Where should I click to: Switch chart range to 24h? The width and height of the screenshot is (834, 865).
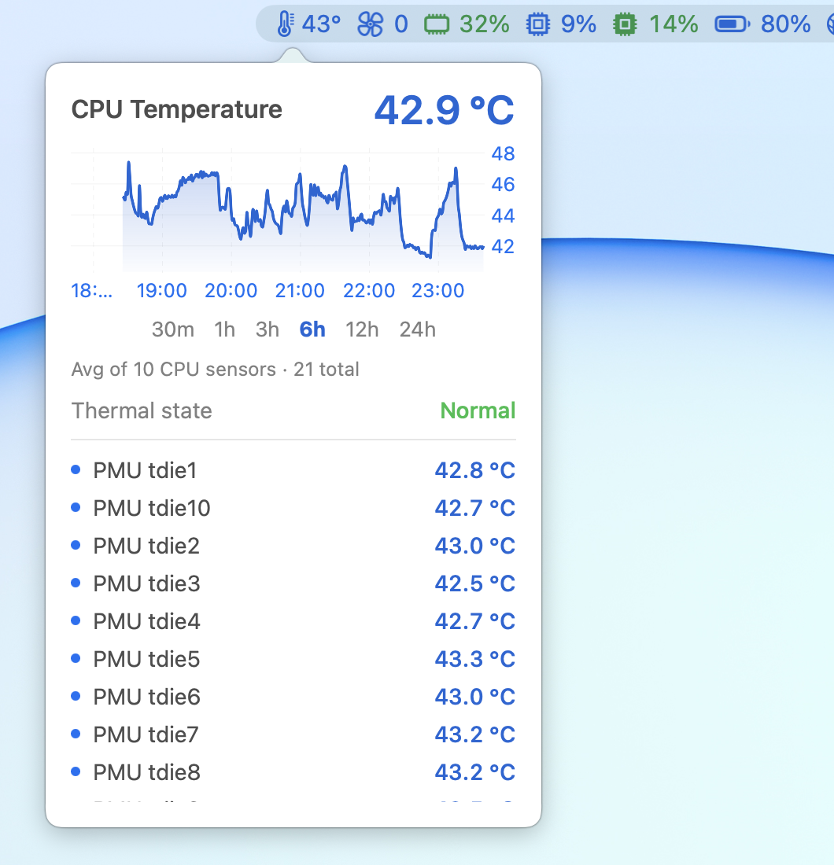418,329
